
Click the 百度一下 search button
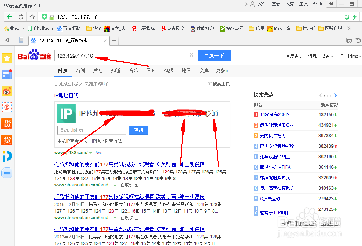click(x=214, y=56)
